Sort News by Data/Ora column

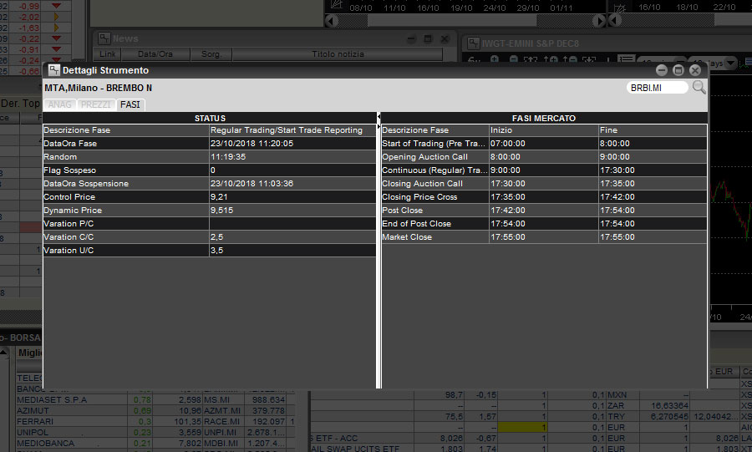click(155, 54)
